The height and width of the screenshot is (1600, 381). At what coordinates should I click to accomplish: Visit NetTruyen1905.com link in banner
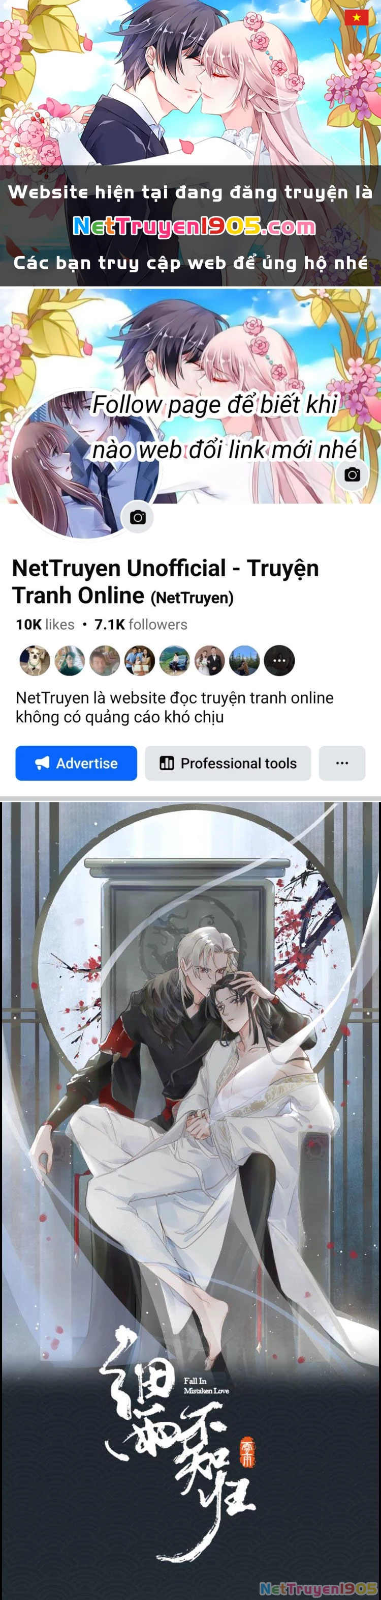pos(194,226)
